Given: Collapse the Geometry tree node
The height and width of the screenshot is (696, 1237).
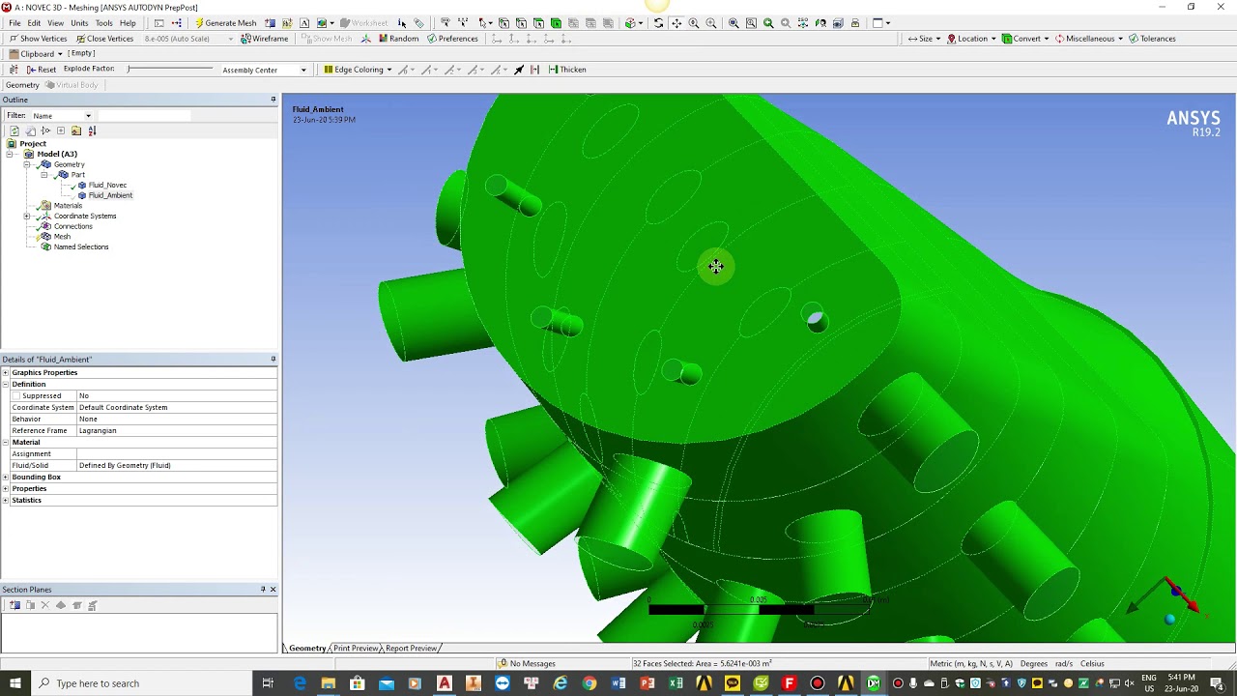Looking at the screenshot, I should [x=27, y=164].
